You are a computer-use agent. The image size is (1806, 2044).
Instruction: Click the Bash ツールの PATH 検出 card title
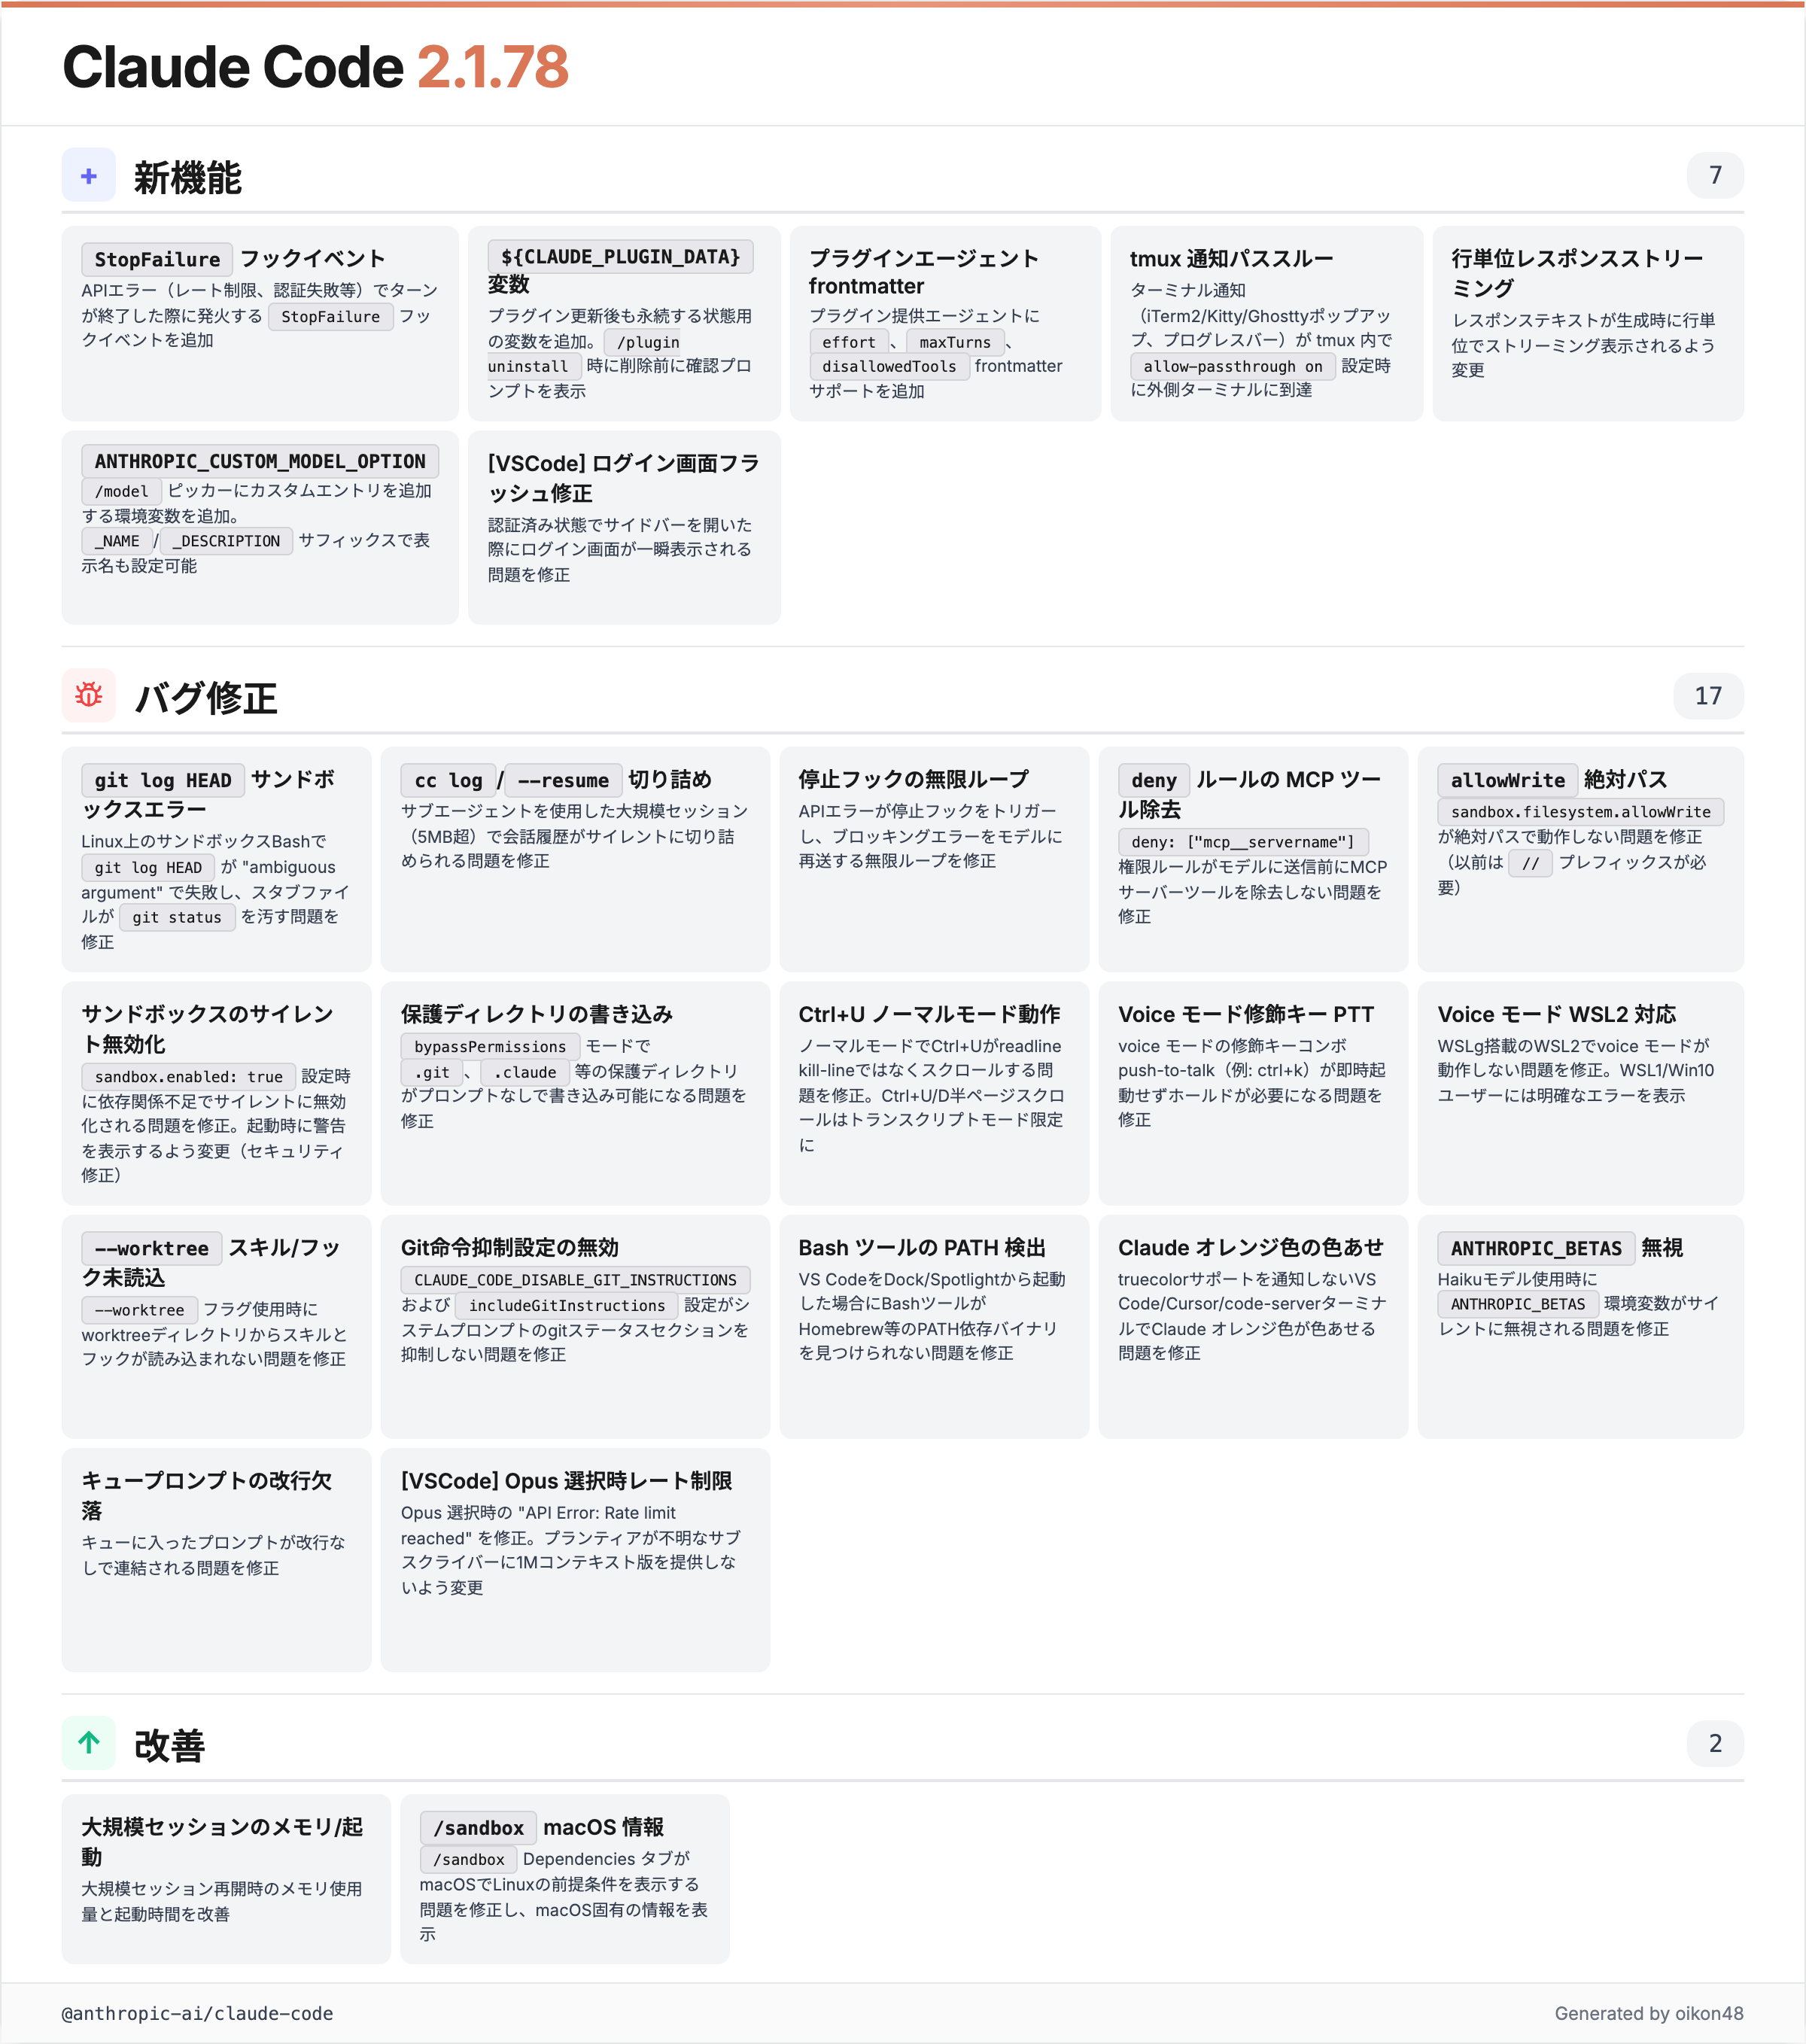pyautogui.click(x=922, y=1247)
